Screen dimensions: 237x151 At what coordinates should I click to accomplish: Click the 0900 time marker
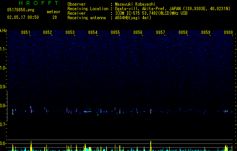pos(228,32)
